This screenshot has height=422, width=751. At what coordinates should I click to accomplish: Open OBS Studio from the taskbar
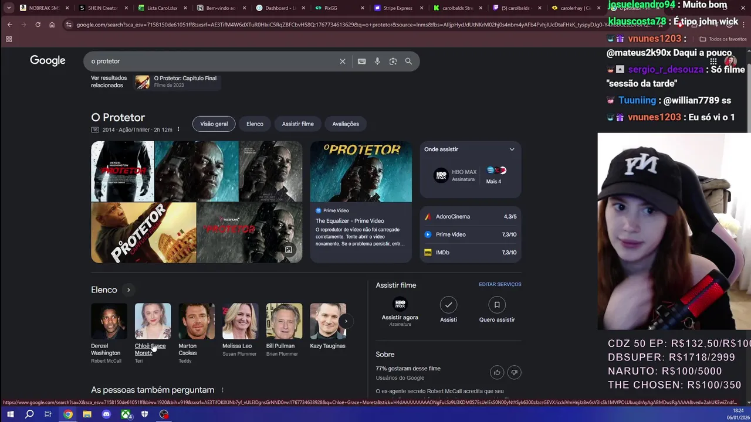[x=164, y=414]
